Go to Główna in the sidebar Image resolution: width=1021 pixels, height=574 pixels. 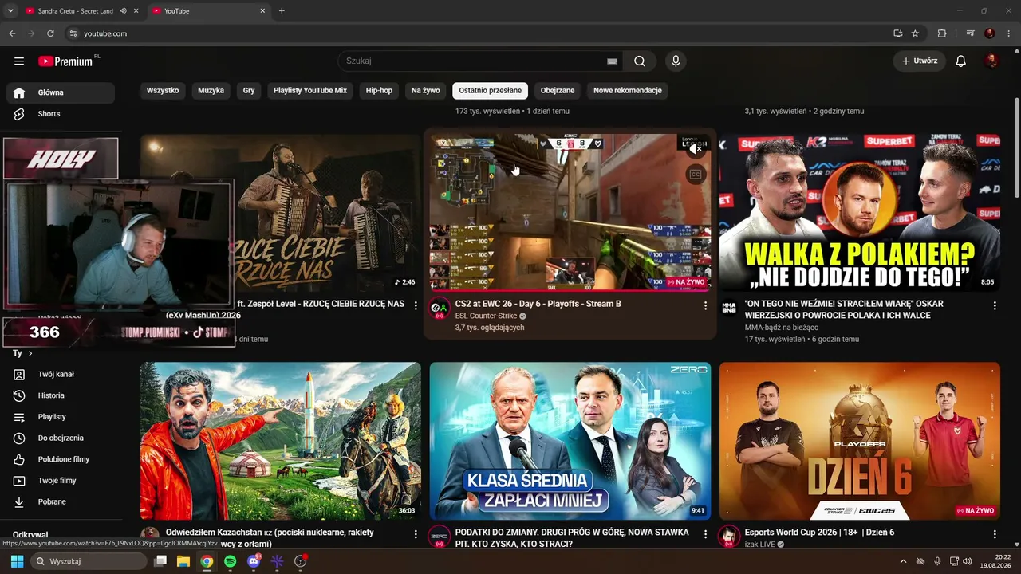(x=61, y=92)
